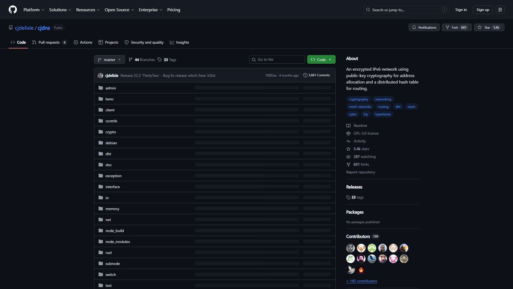Click the red flame contributor avatar
Image resolution: width=513 pixels, height=289 pixels.
pos(361,269)
